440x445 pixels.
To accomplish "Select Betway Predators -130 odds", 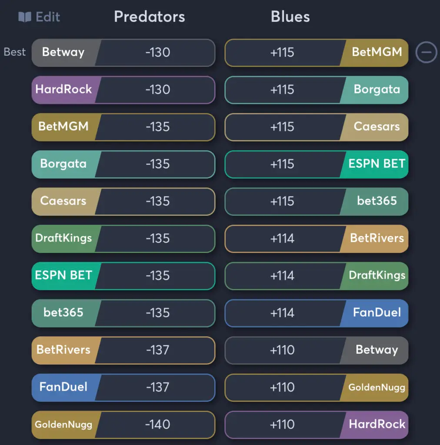I will tap(123, 53).
